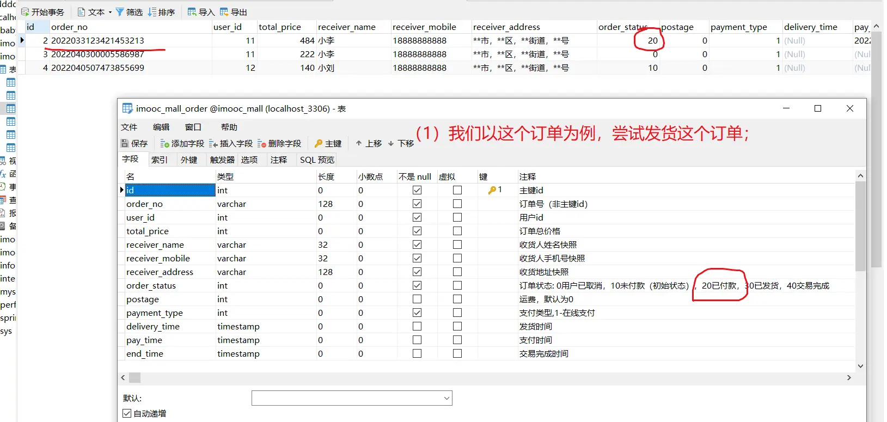
Task: Click 添加字段 to add a field
Action: click(x=182, y=143)
